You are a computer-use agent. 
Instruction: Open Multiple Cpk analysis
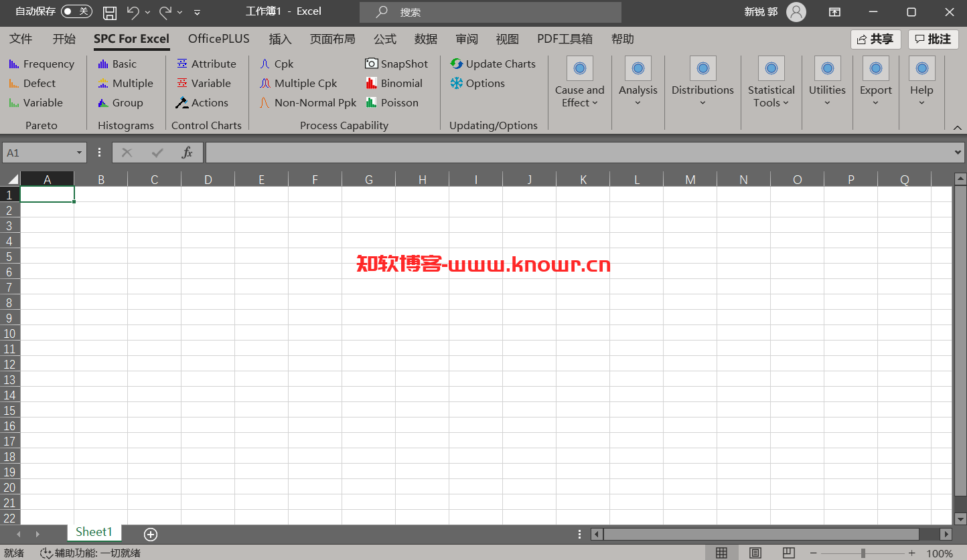[x=298, y=83]
